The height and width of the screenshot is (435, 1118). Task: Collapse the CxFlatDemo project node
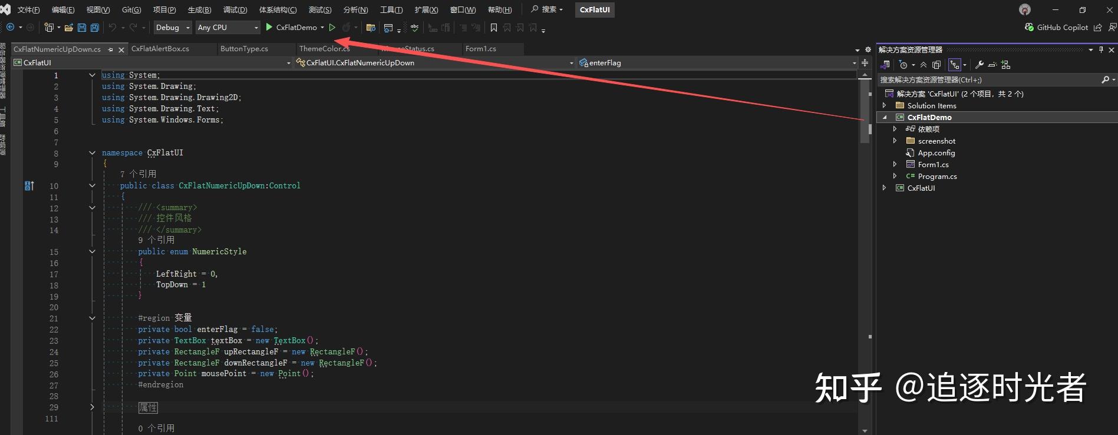884,117
